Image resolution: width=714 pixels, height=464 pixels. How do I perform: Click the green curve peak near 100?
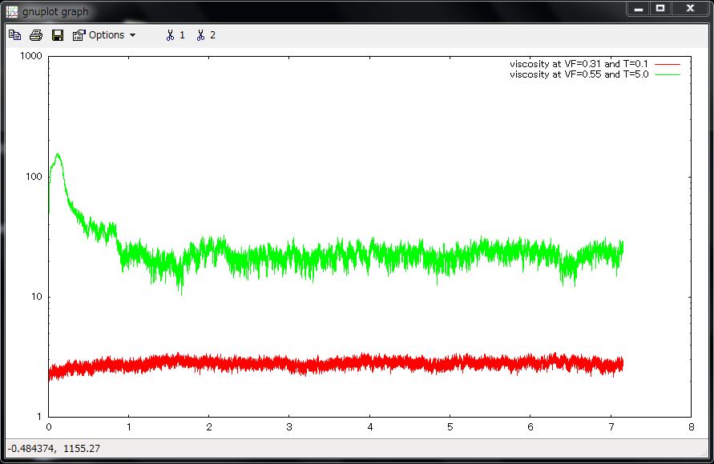tap(58, 155)
